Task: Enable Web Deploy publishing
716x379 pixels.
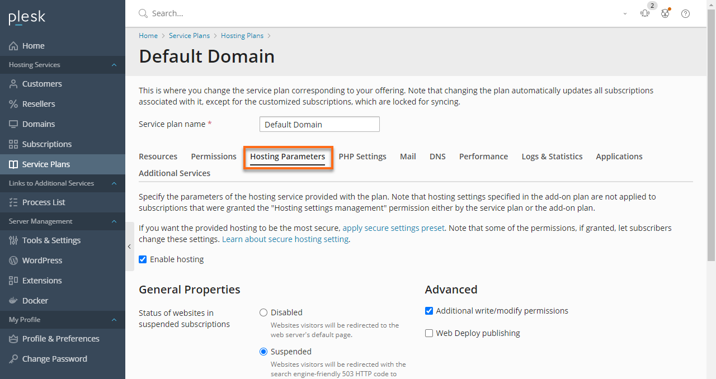Action: 429,333
